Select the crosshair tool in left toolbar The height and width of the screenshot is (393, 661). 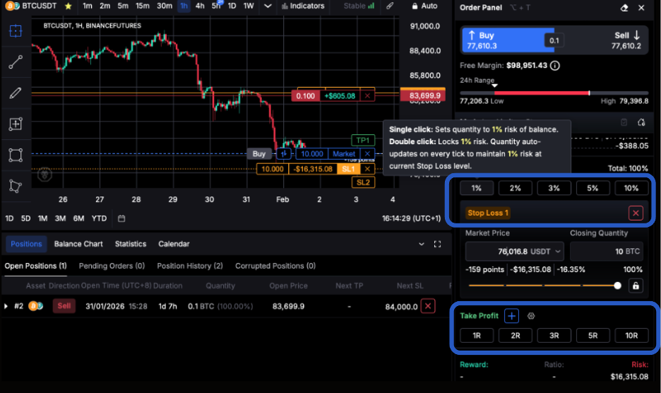click(16, 31)
